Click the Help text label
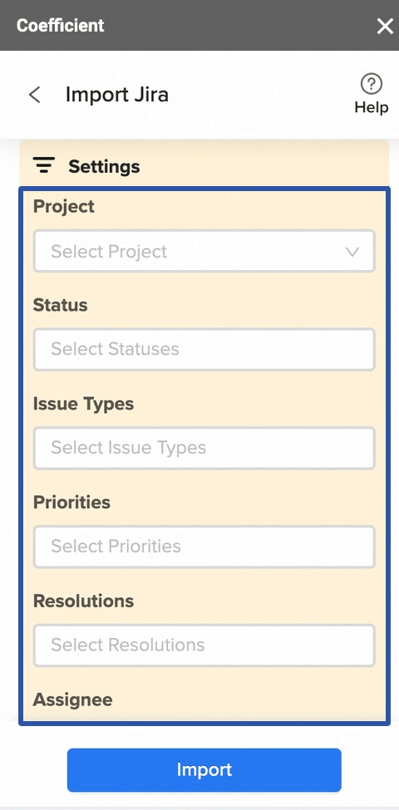The height and width of the screenshot is (810, 399). pyautogui.click(x=371, y=107)
